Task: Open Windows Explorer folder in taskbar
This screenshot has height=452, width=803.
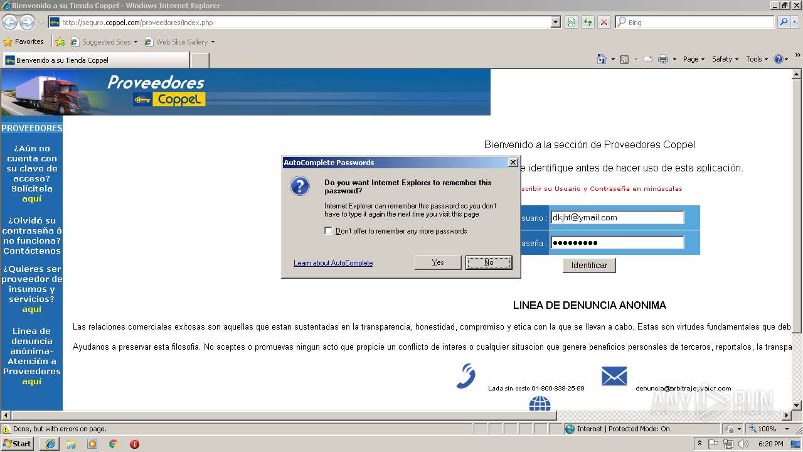Action: pos(71,444)
